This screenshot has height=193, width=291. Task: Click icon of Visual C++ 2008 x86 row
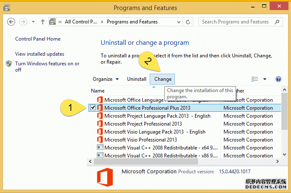tap(100, 155)
